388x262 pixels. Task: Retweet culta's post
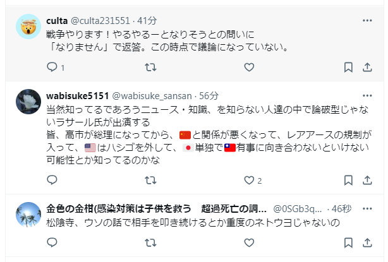151,67
